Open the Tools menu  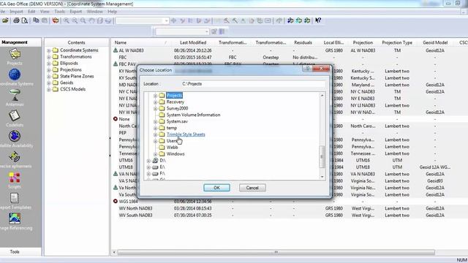[60, 12]
